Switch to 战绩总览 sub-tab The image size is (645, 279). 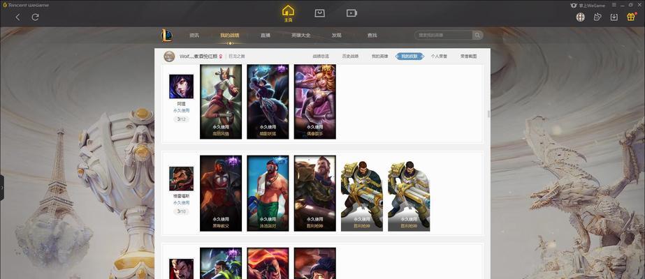point(321,56)
